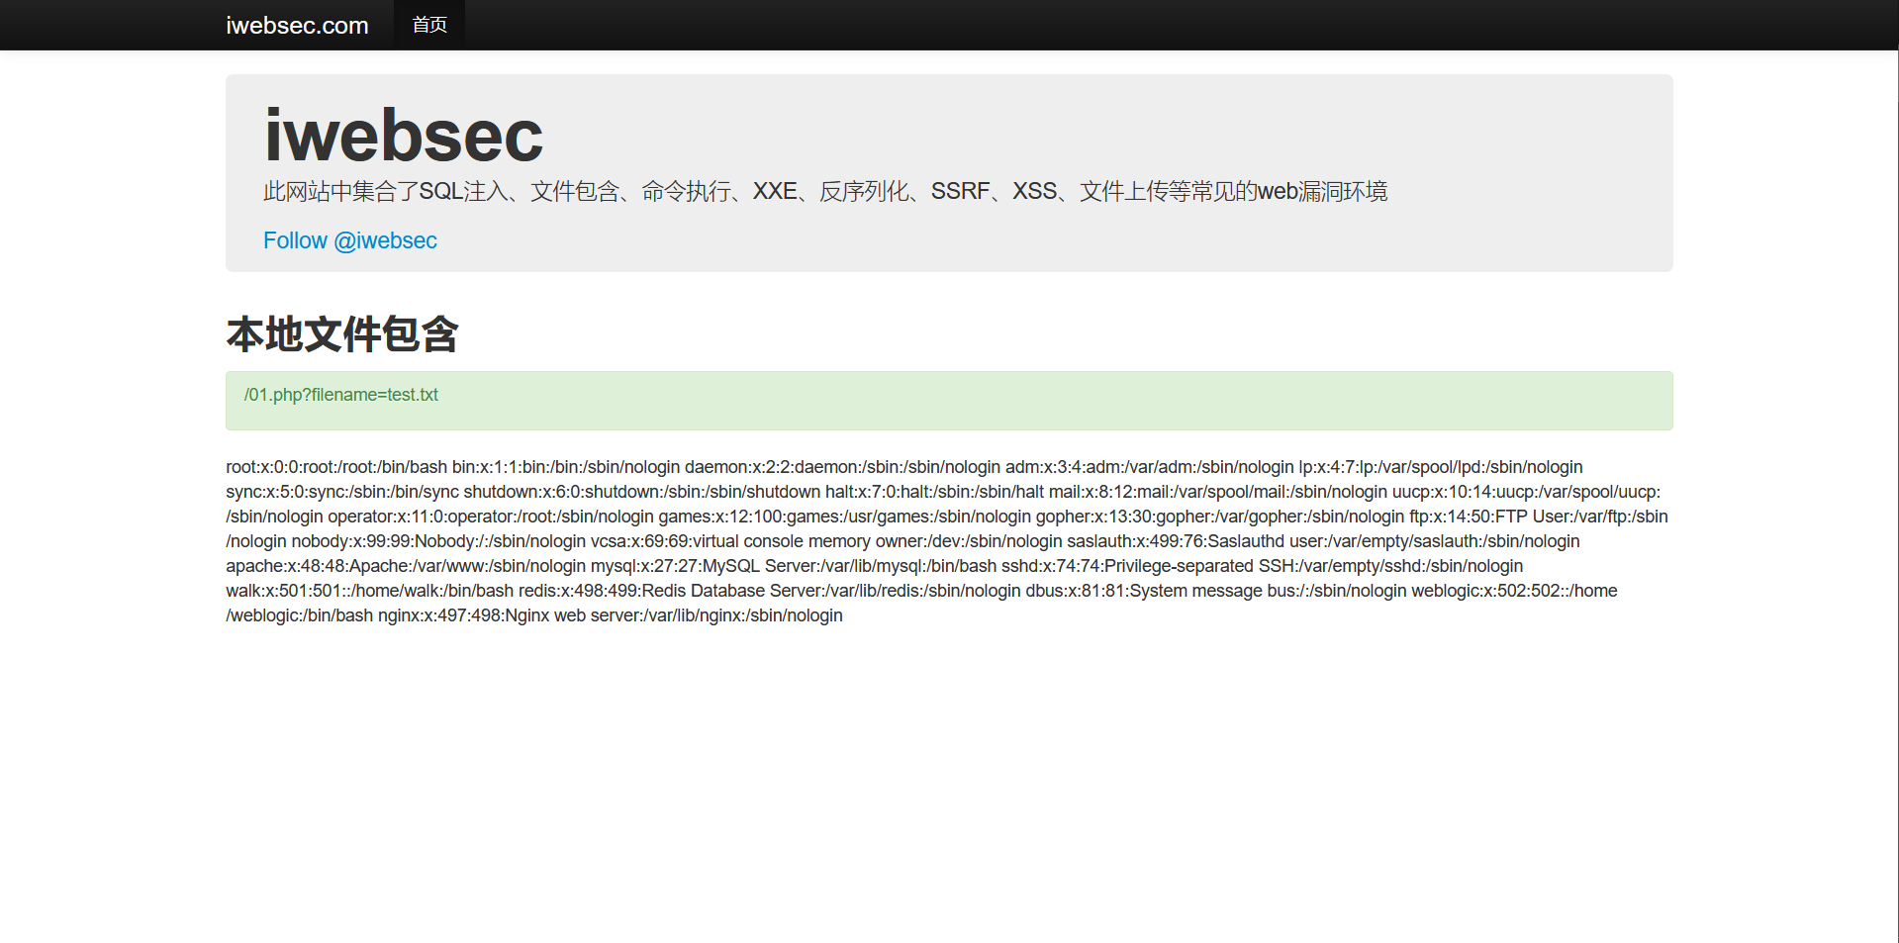This screenshot has height=943, width=1899.
Task: Click the sshd:x:74:74:Privilege-separated SSH entry
Action: pyautogui.click(x=1263, y=566)
